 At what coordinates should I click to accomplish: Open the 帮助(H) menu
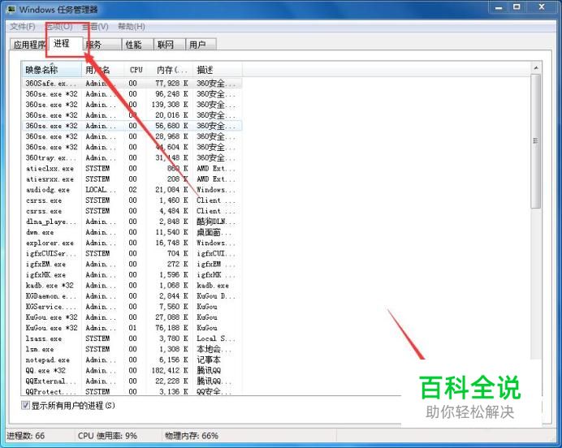click(132, 27)
